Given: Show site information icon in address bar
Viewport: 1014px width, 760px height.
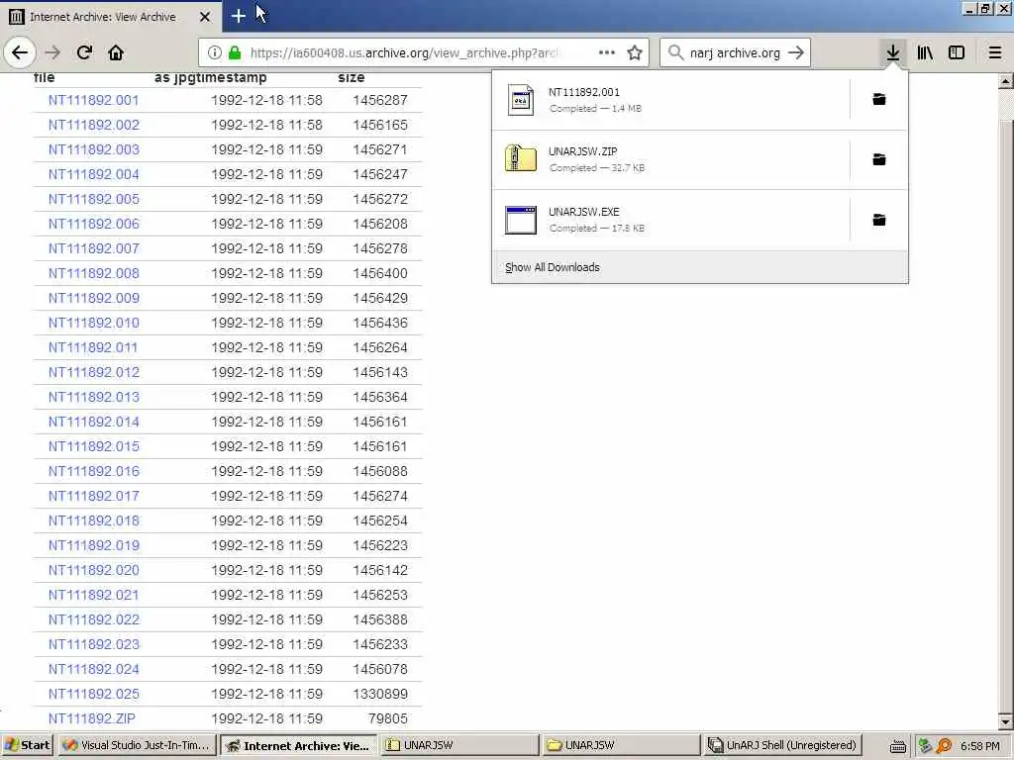Looking at the screenshot, I should click(x=215, y=53).
